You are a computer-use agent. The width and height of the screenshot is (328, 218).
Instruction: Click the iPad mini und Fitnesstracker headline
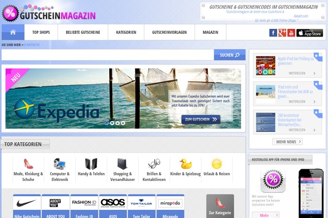tap(295, 92)
